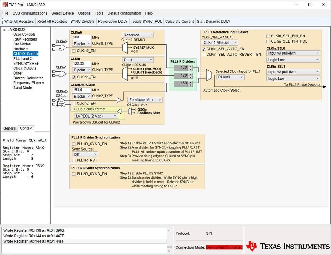Click Start Dynamic DDLY toolbar button
Image resolution: width=331 pixels, height=255 pixels.
213,21
